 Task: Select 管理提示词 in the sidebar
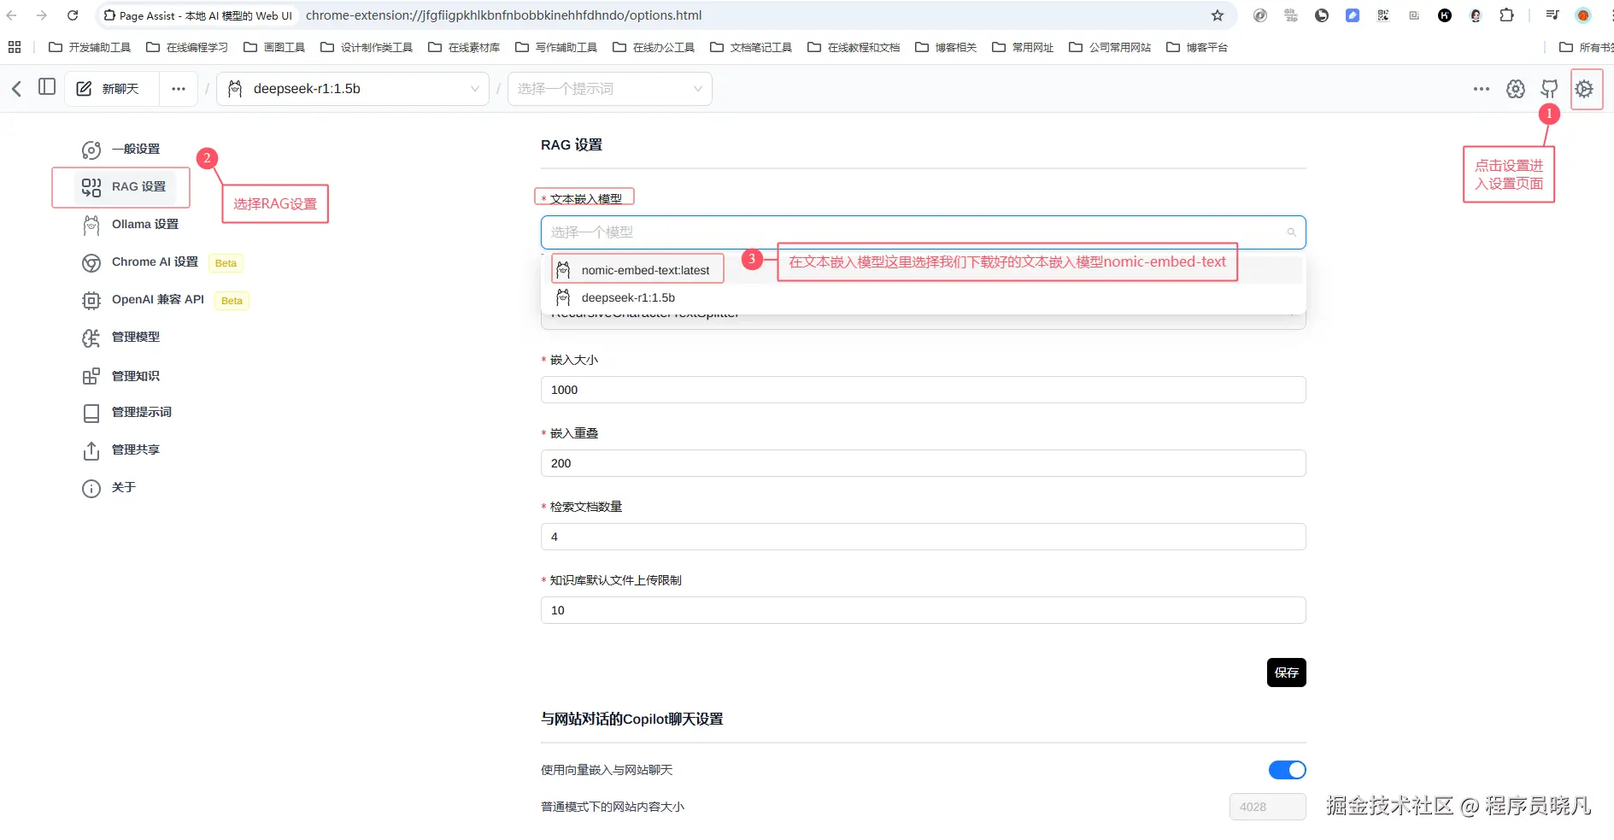click(141, 412)
